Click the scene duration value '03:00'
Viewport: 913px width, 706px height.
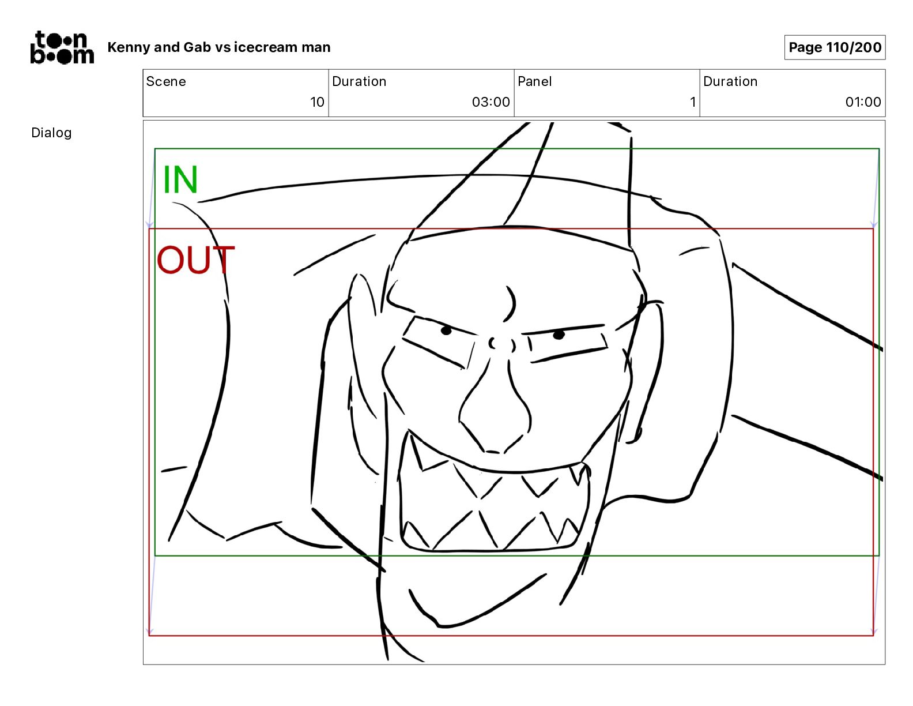point(491,102)
